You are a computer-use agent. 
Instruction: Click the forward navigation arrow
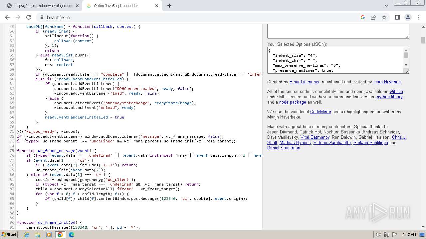coord(18,17)
